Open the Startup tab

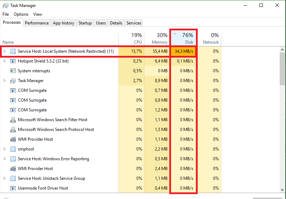85,23
